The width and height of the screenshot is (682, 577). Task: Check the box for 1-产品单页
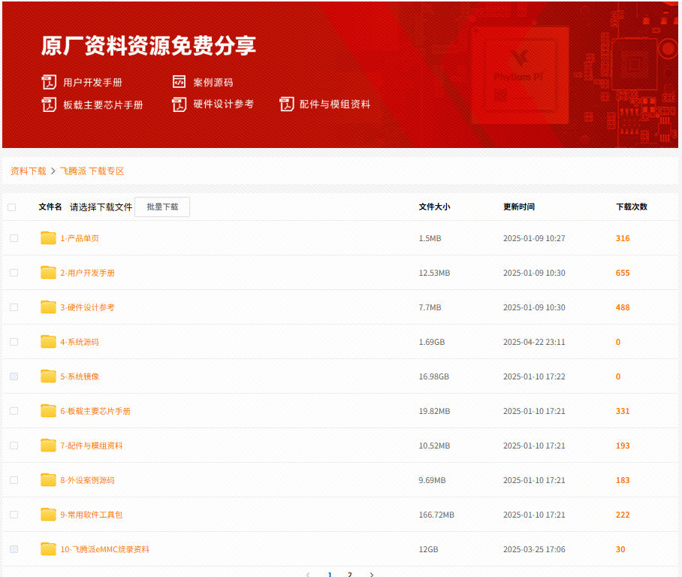(x=14, y=238)
